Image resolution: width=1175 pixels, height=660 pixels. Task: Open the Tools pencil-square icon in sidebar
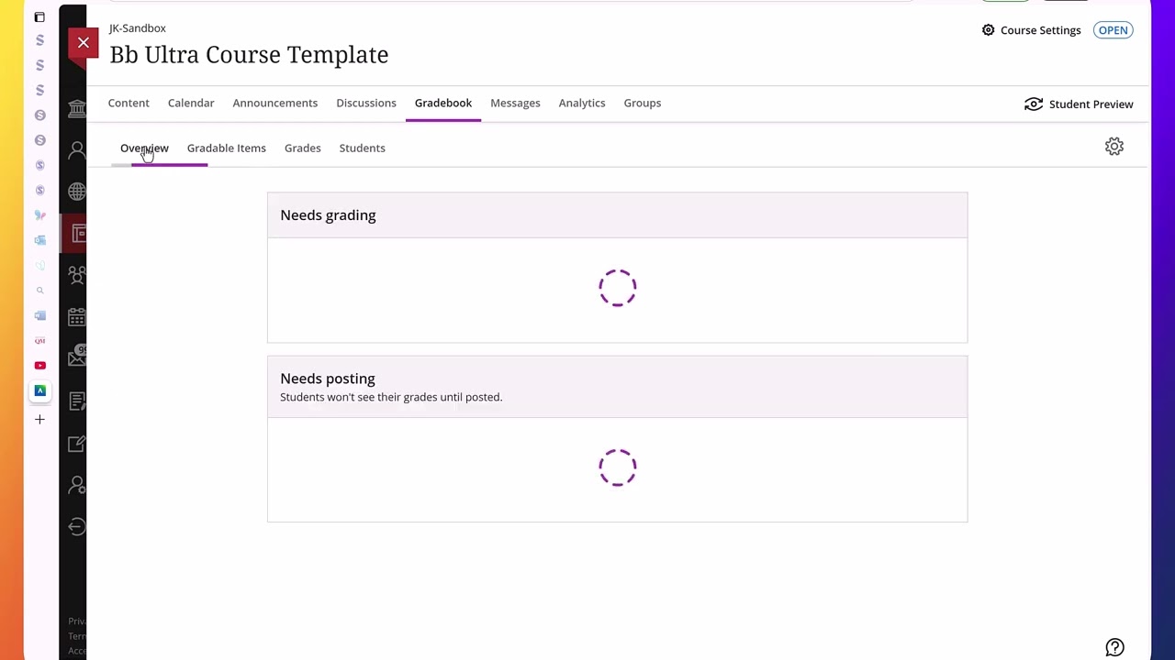77,444
